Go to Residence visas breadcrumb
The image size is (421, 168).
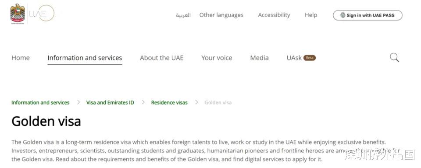pos(169,102)
